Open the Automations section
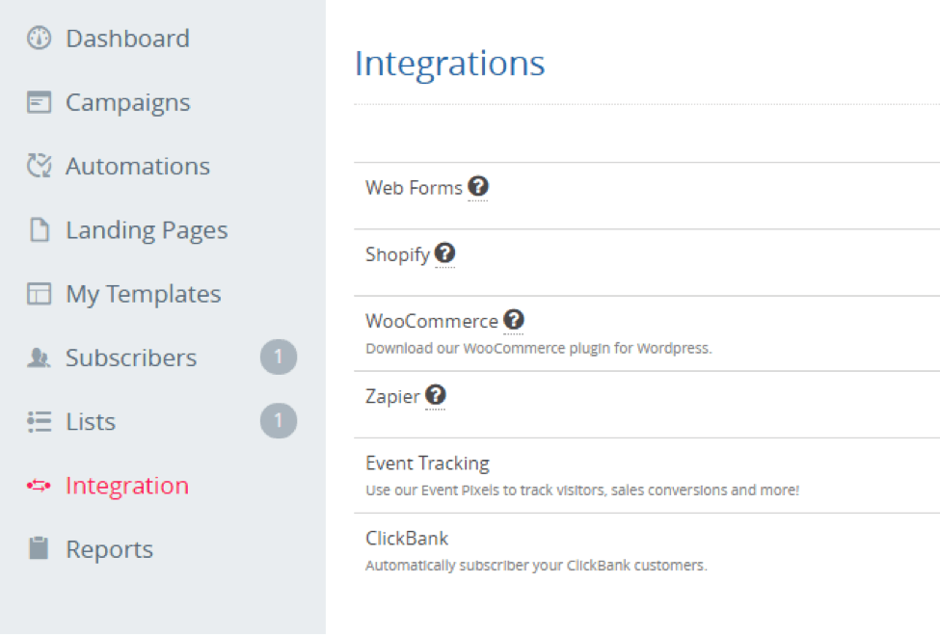 (x=138, y=166)
